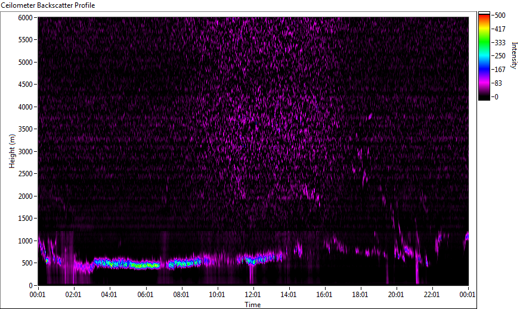Click the 500 value on intensity scale
Image resolution: width=520 pixels, height=309 pixels.
point(500,15)
